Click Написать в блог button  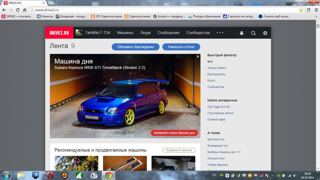click(181, 47)
